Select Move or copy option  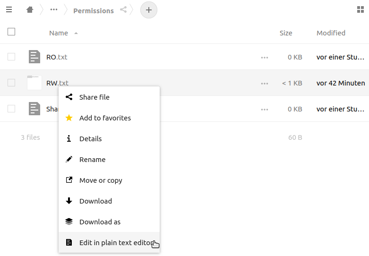101,180
